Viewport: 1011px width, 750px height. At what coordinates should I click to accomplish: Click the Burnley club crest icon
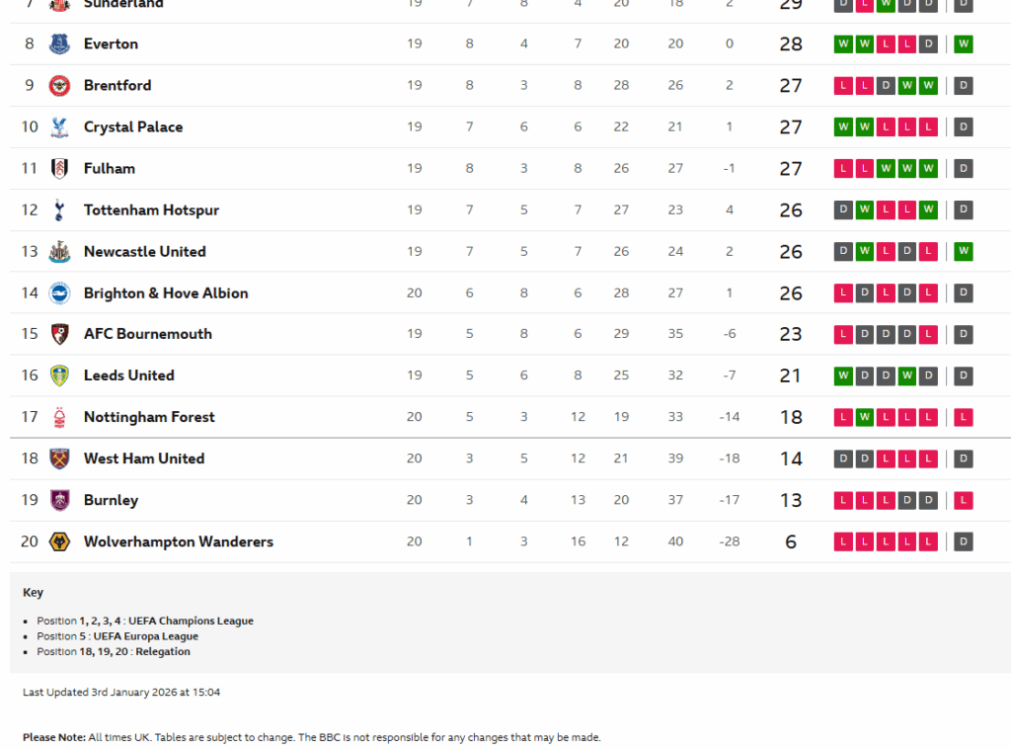point(59,500)
